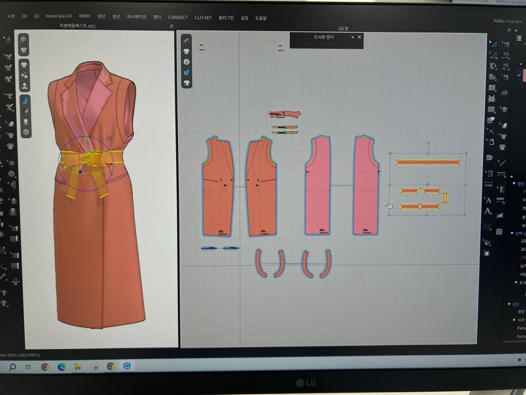Click the list view icon in right panel
Image resolution: width=526 pixels, height=395 pixels.
[x=518, y=38]
